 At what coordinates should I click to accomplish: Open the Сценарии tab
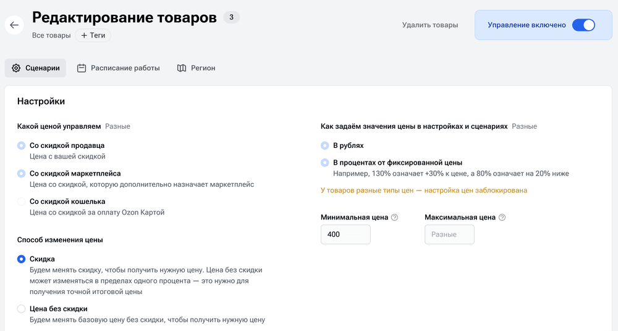tap(35, 68)
